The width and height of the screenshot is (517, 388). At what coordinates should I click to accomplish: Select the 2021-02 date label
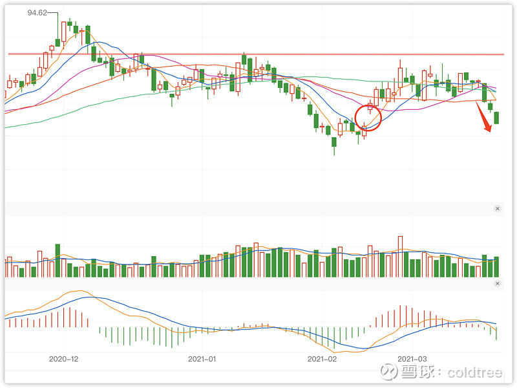[x=322, y=358]
